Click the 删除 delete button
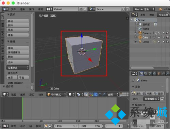170x129 pixels. point(18,57)
